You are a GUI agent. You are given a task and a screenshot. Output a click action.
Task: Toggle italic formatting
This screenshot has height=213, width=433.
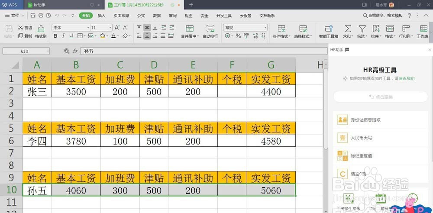tap(63, 36)
